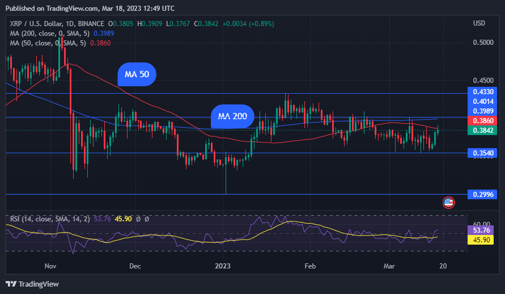The height and width of the screenshot is (294, 505).
Task: Click the 0.4500 price scale value
Action: [x=483, y=80]
